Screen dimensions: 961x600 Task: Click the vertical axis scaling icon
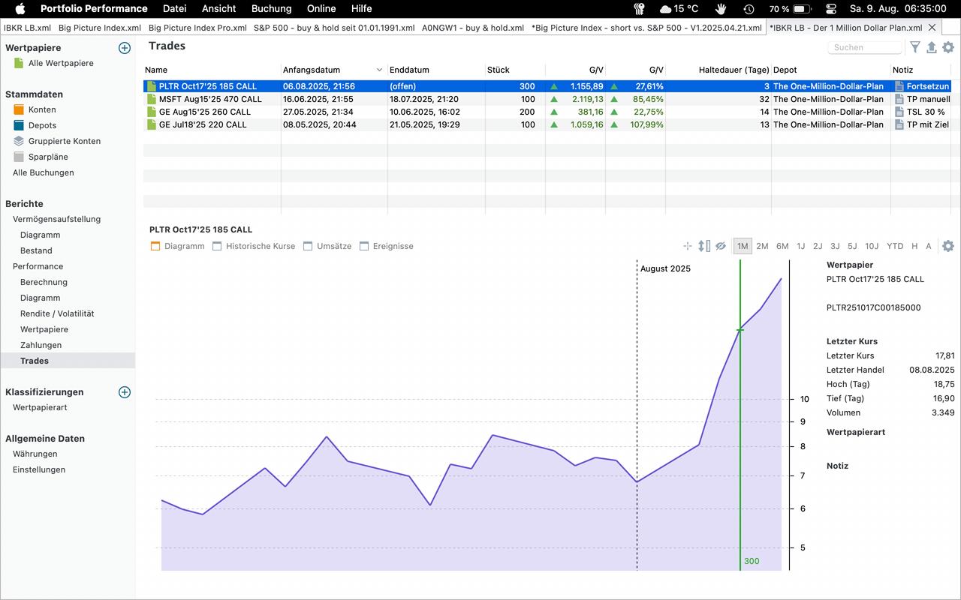pyautogui.click(x=703, y=246)
